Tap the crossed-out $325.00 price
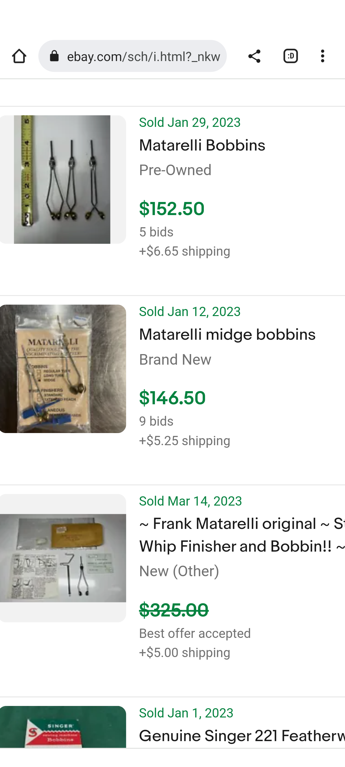Viewport: 345px width, 767px height. pos(174,610)
